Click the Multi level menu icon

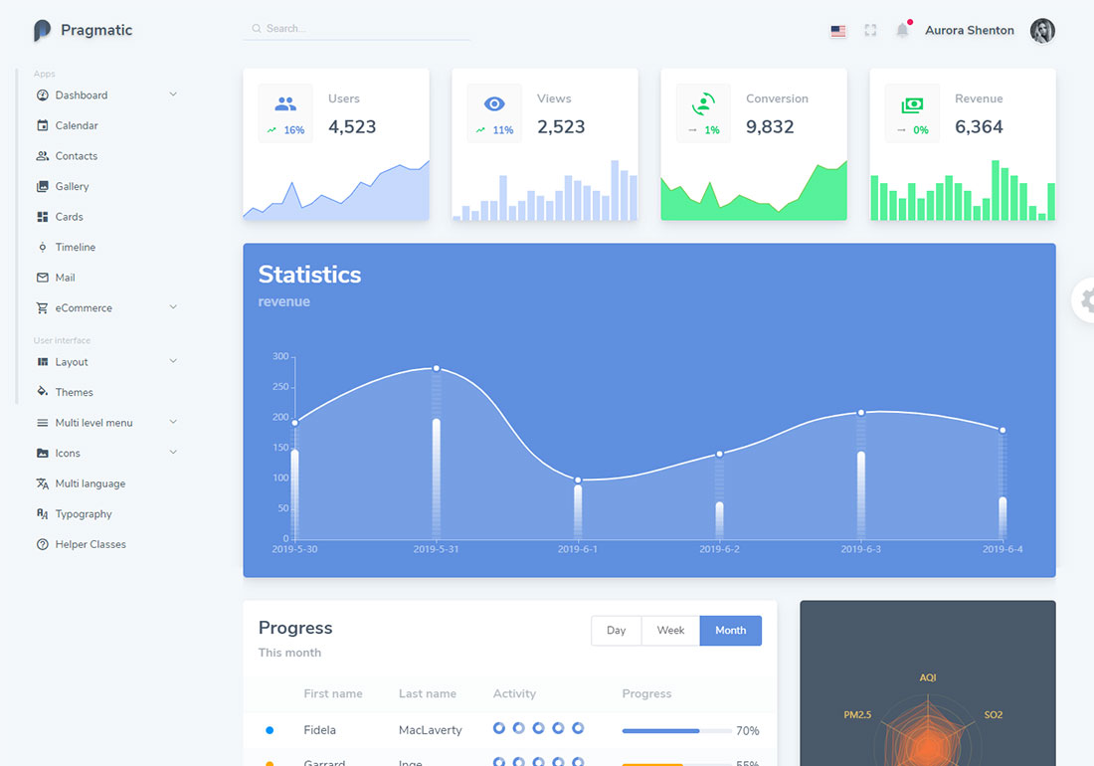[x=43, y=423]
